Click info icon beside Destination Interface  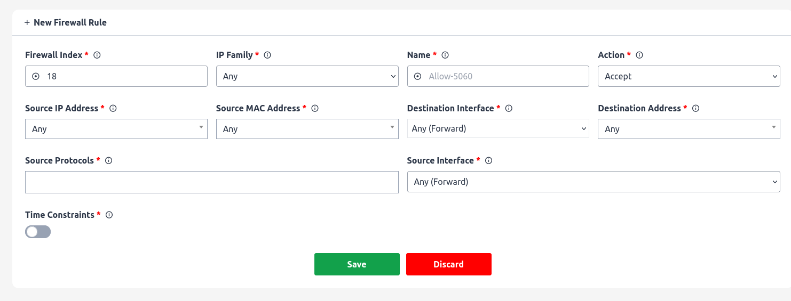pyautogui.click(x=509, y=108)
